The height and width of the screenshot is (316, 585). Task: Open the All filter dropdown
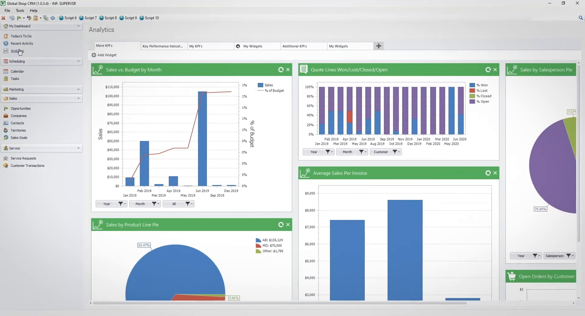(x=178, y=204)
